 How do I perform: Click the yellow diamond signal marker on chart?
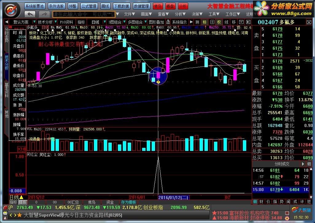(158, 82)
